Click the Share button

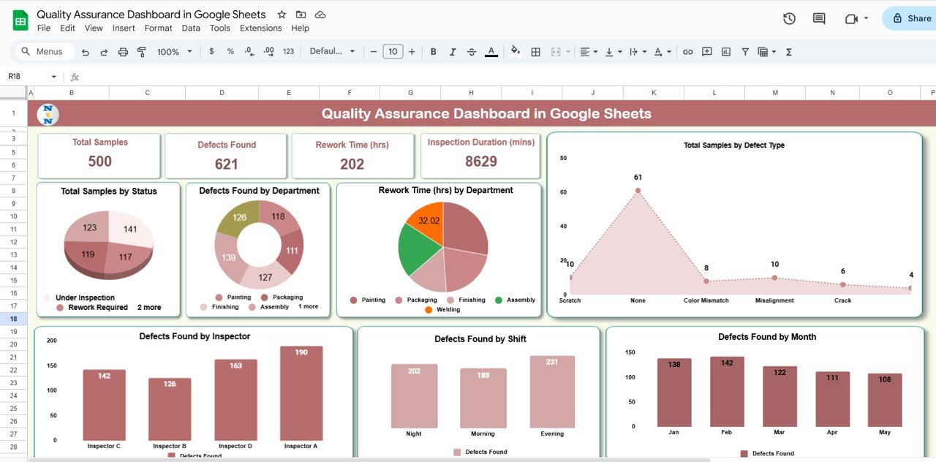(x=910, y=19)
